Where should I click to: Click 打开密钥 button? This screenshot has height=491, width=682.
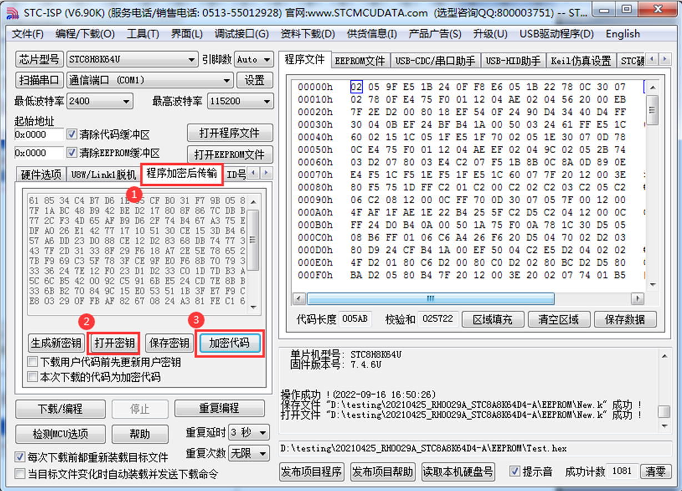114,343
